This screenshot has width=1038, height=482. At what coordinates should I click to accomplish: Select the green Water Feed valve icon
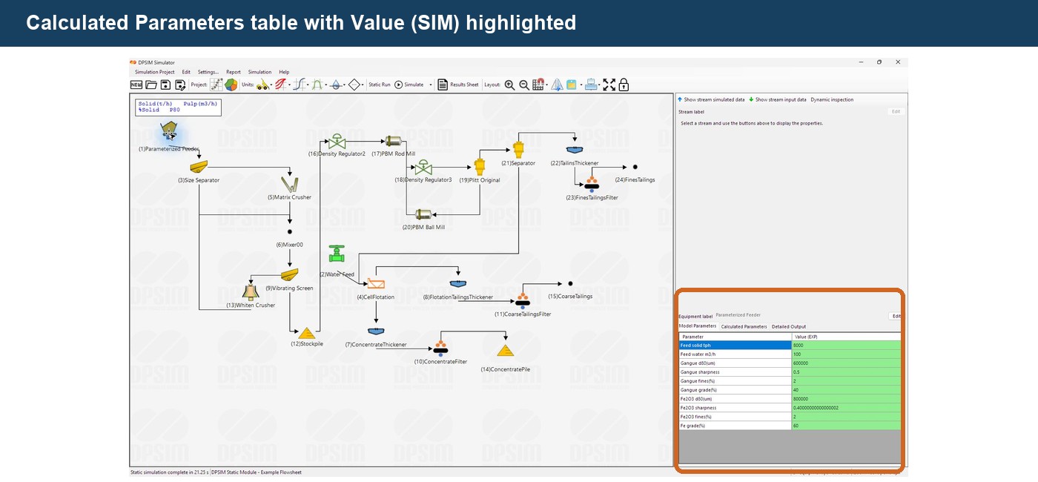337,254
